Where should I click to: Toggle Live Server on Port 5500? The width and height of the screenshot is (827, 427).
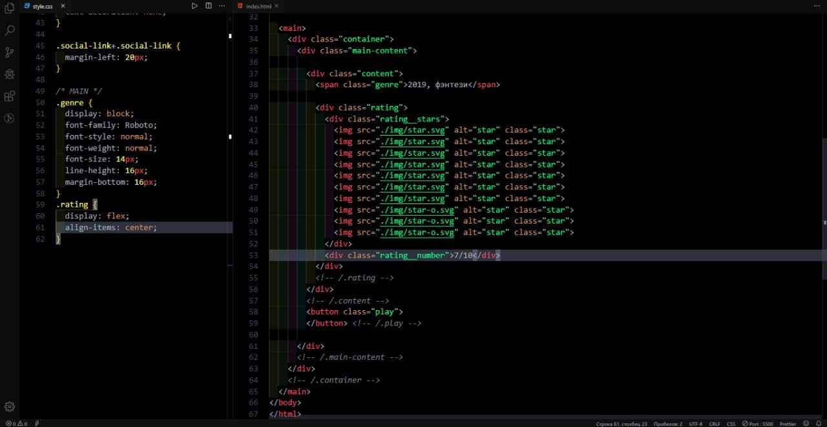(x=758, y=424)
